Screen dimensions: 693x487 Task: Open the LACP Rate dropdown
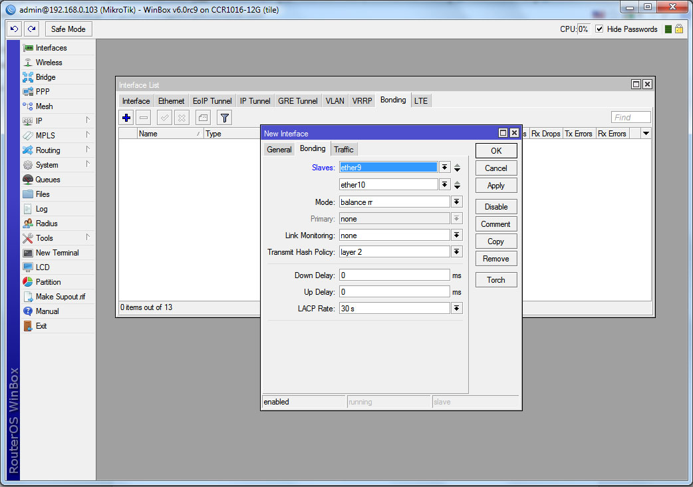456,307
